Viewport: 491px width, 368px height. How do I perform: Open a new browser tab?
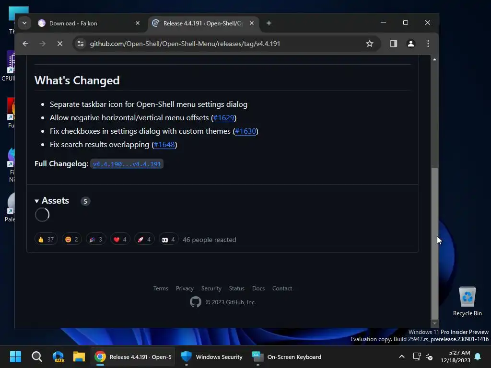pyautogui.click(x=269, y=23)
